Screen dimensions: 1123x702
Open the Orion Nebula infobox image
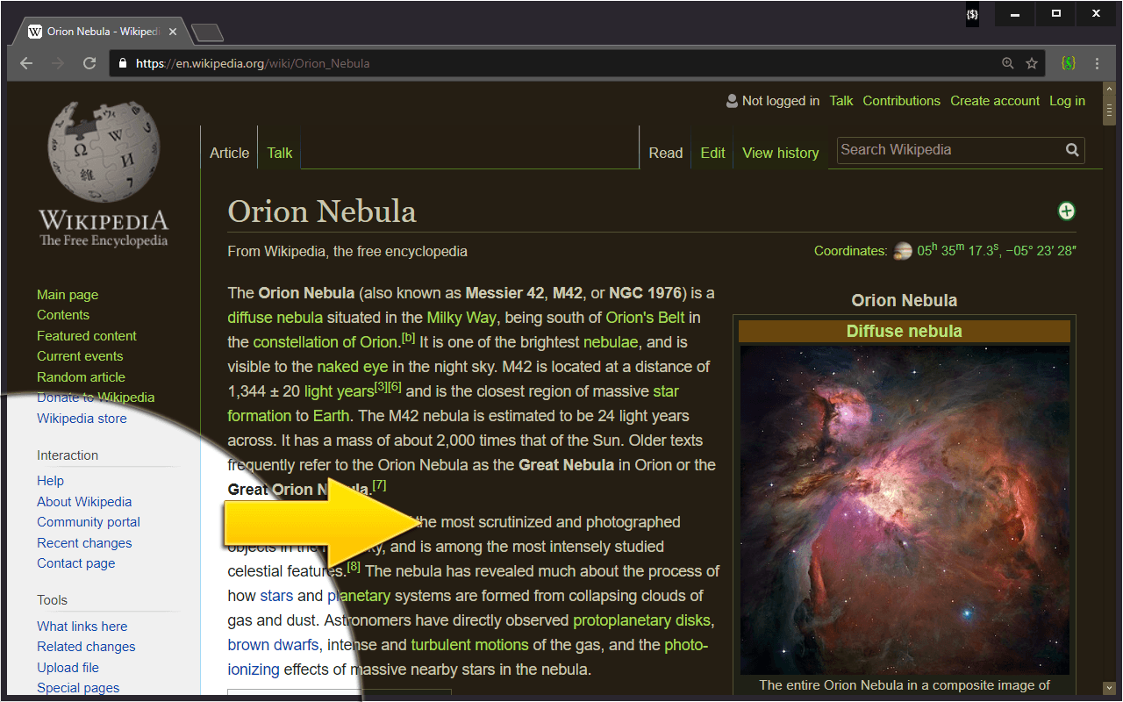pyautogui.click(x=905, y=510)
